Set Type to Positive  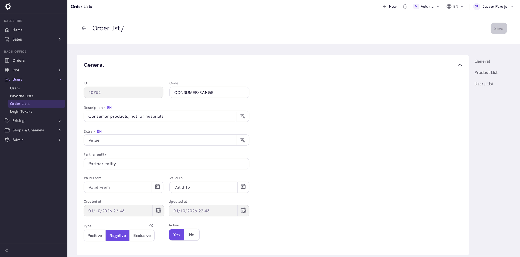95,236
